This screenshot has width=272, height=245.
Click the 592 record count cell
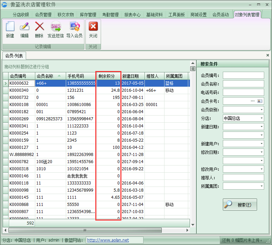[22, 223]
